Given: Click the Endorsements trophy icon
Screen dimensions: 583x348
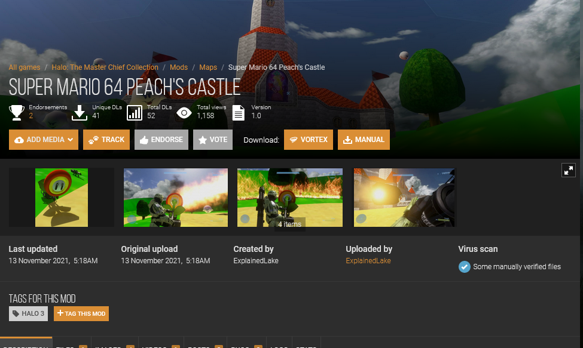Looking at the screenshot, I should (x=16, y=112).
